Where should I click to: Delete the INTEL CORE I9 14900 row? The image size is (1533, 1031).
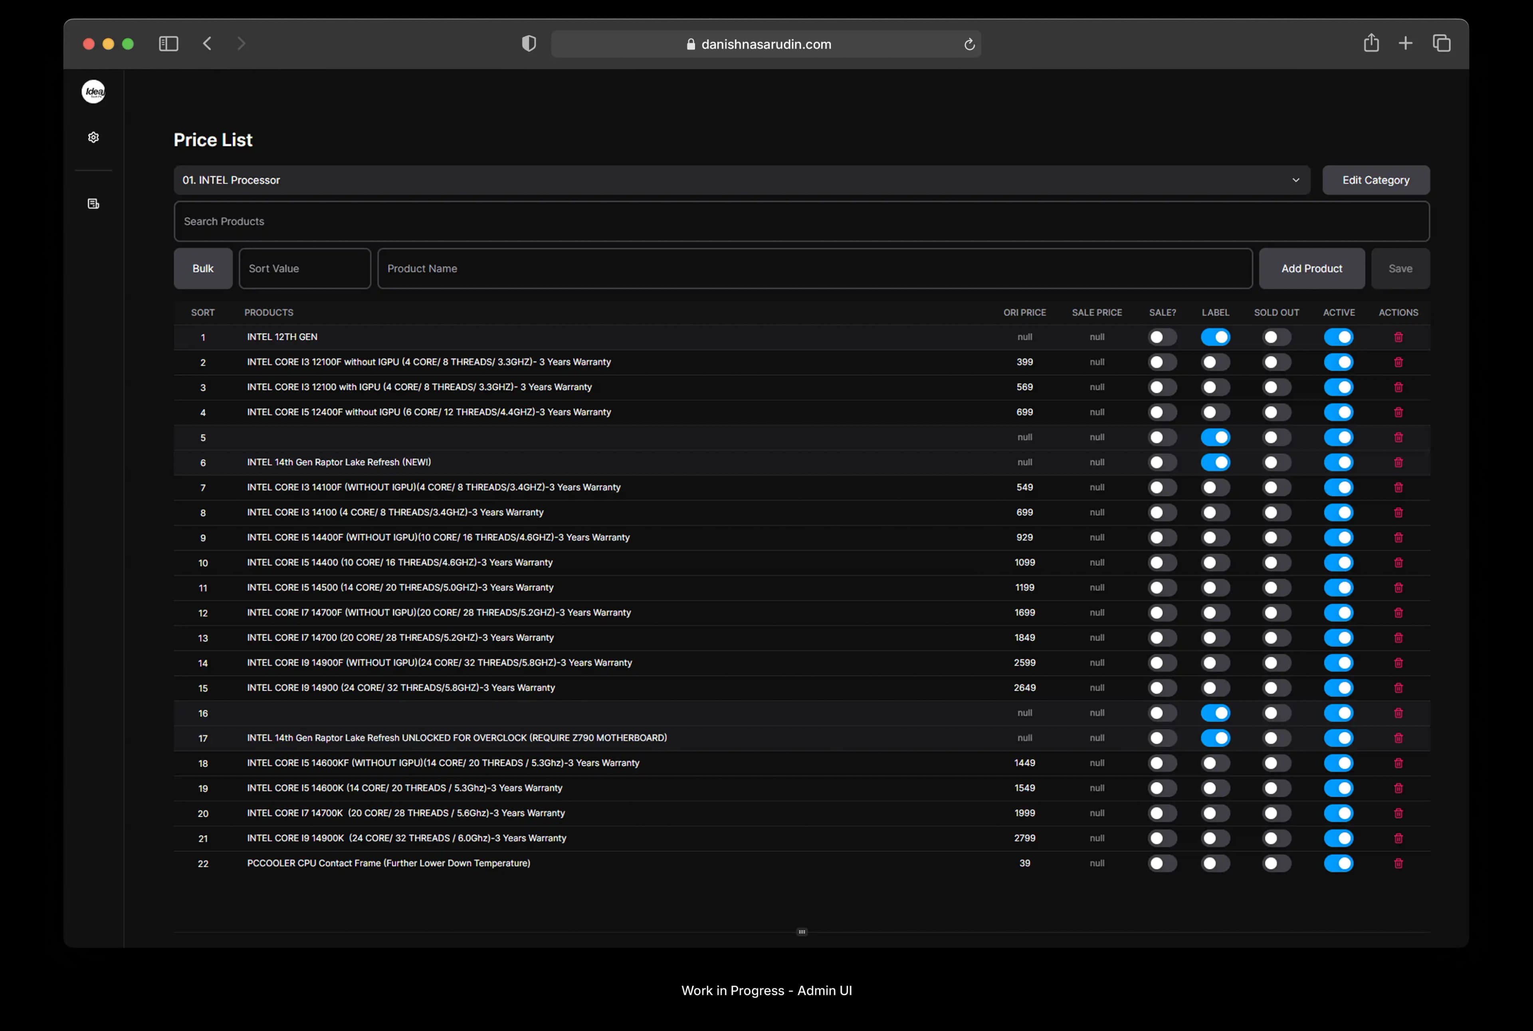click(1398, 688)
